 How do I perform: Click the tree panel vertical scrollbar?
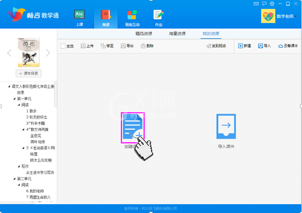point(55,94)
